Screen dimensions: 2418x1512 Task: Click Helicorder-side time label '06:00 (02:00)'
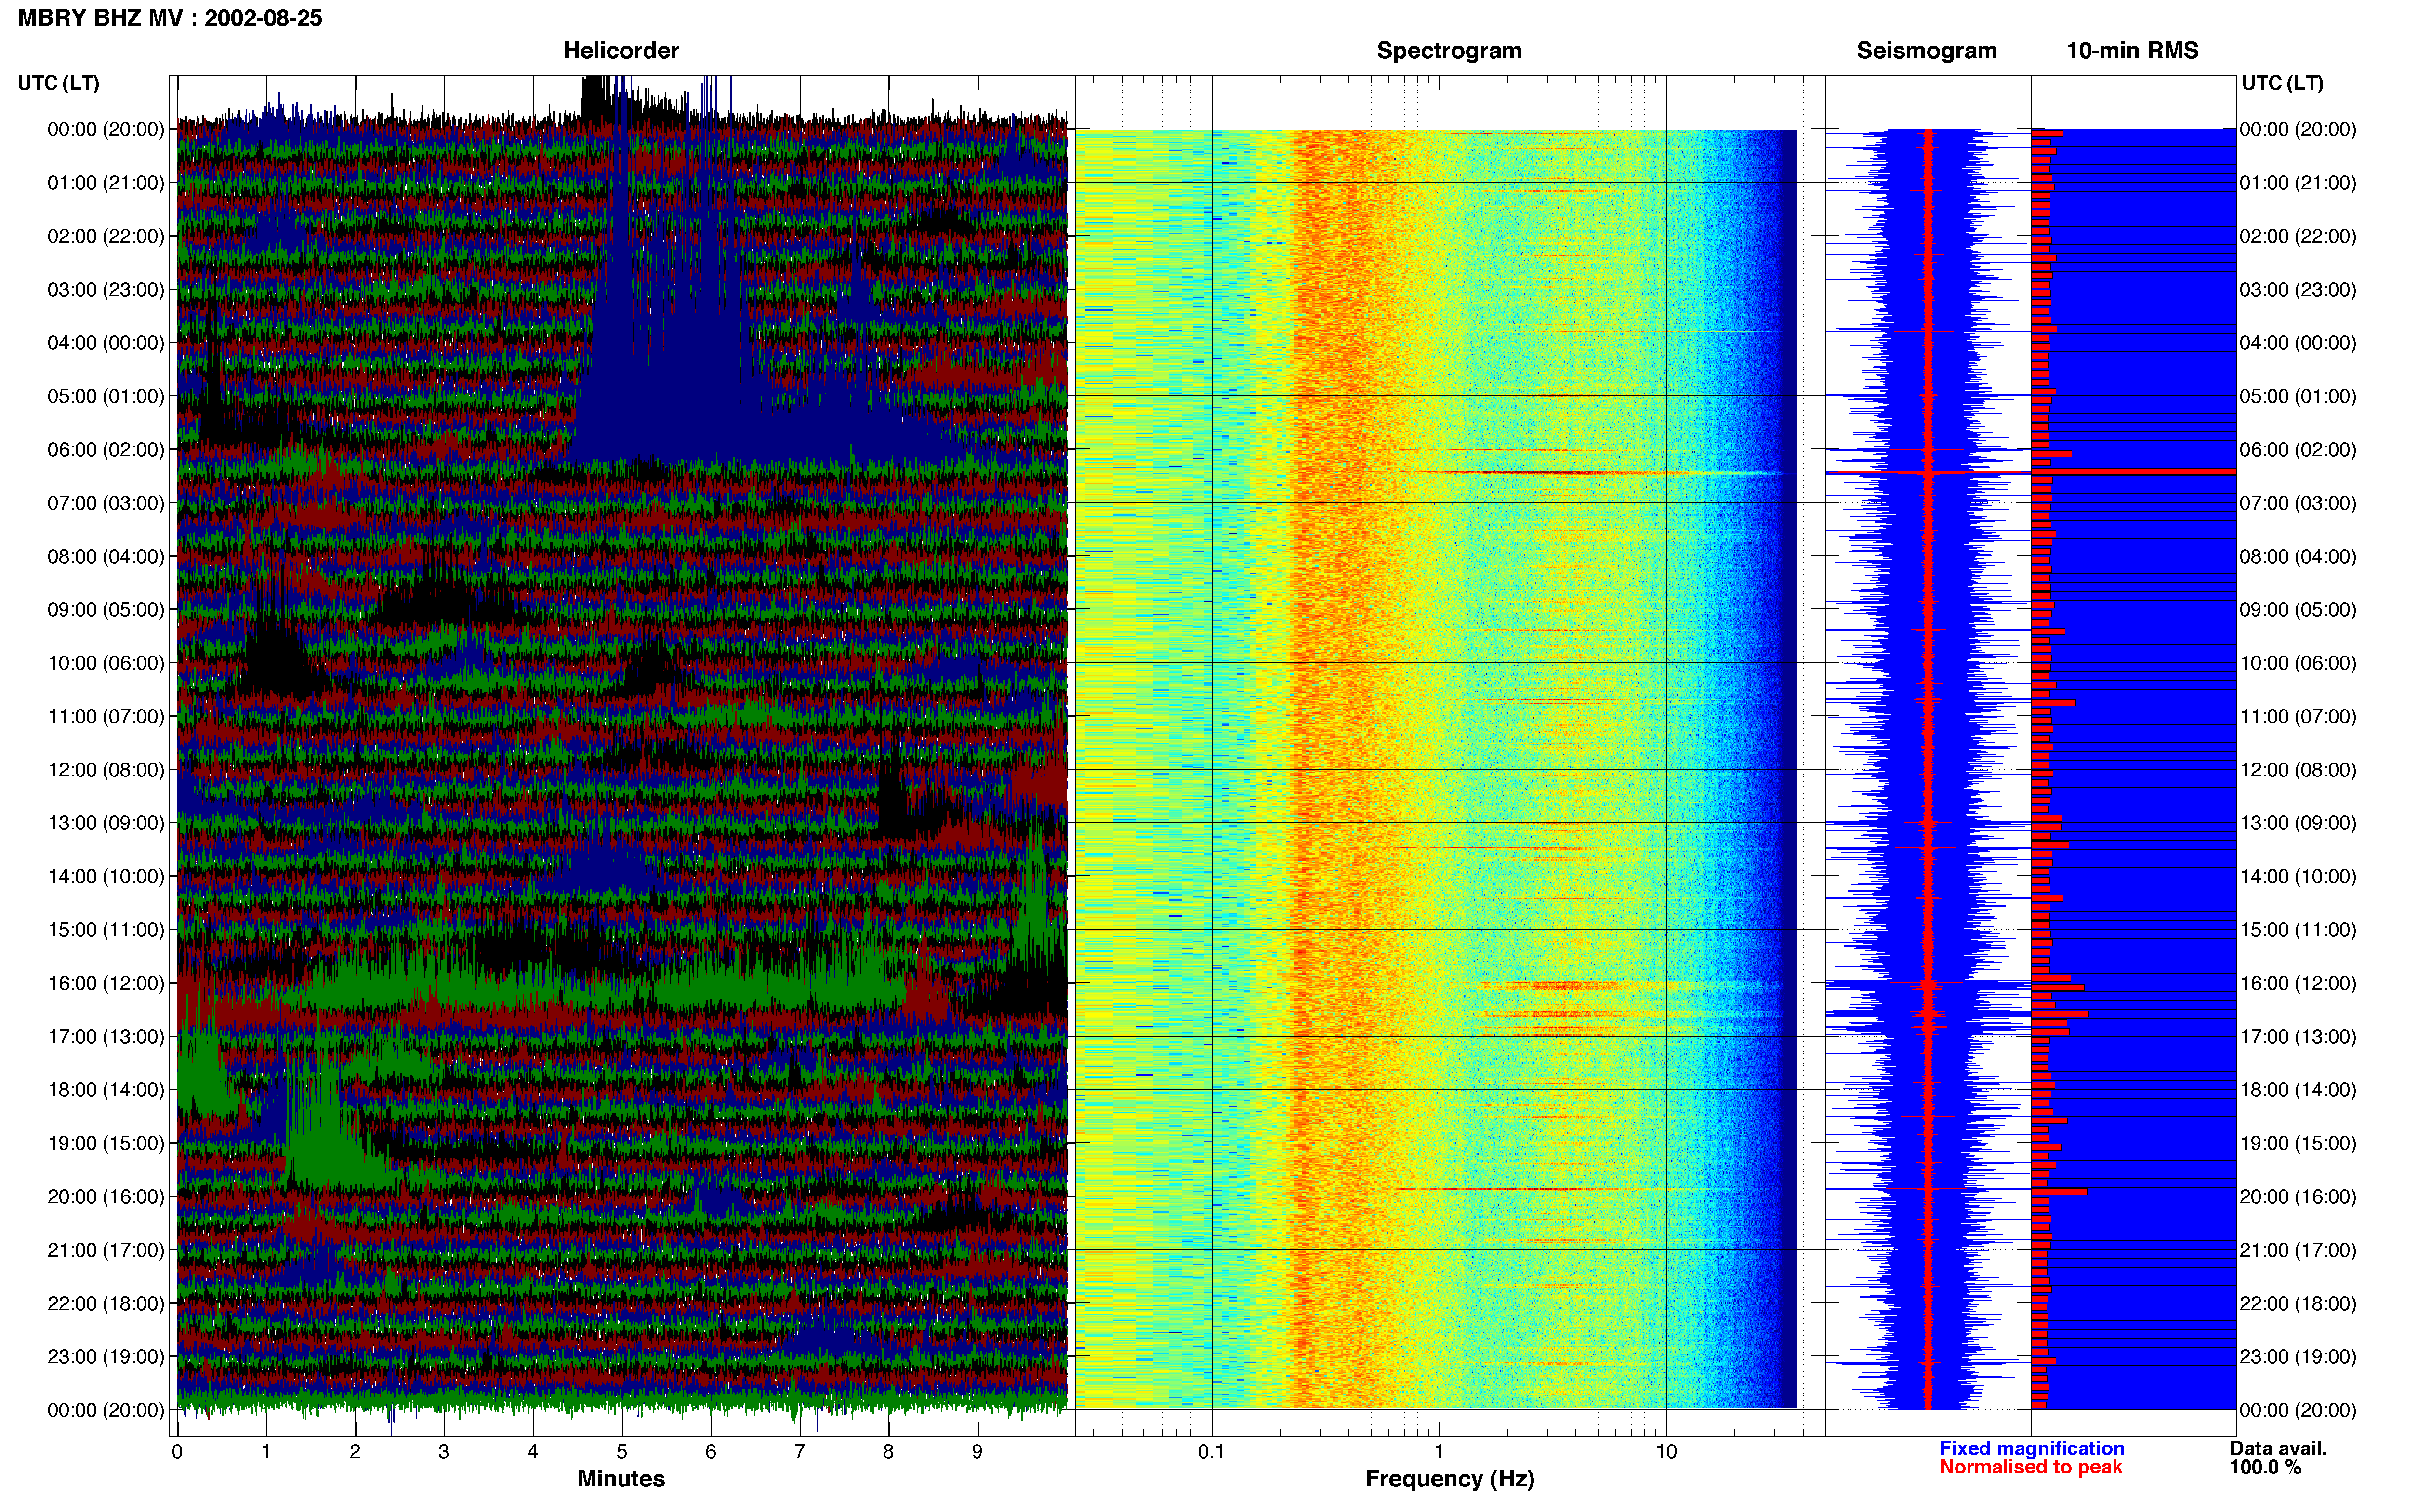click(x=106, y=450)
